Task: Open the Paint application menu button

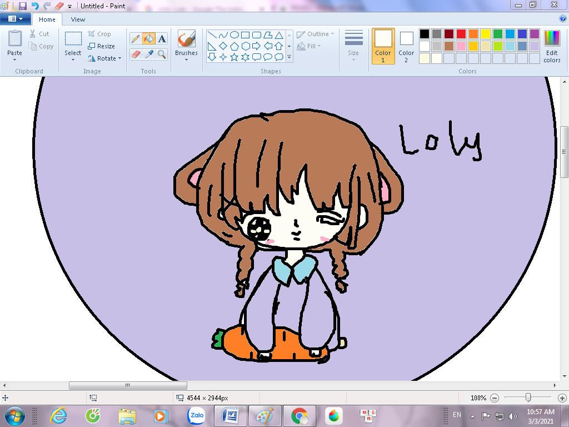Action: point(16,19)
